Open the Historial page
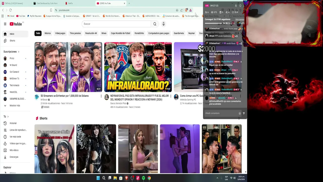 [15, 123]
